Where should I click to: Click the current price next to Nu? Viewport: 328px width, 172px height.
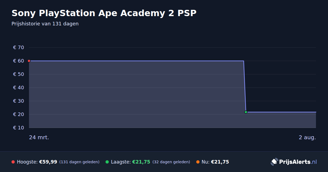(x=220, y=162)
